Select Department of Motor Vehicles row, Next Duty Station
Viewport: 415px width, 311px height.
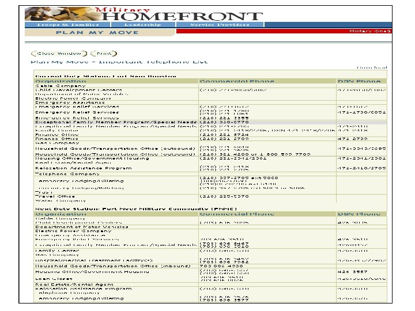click(210, 227)
